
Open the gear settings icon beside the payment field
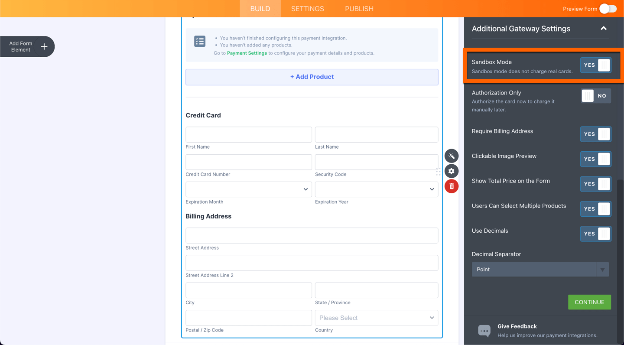tap(452, 171)
